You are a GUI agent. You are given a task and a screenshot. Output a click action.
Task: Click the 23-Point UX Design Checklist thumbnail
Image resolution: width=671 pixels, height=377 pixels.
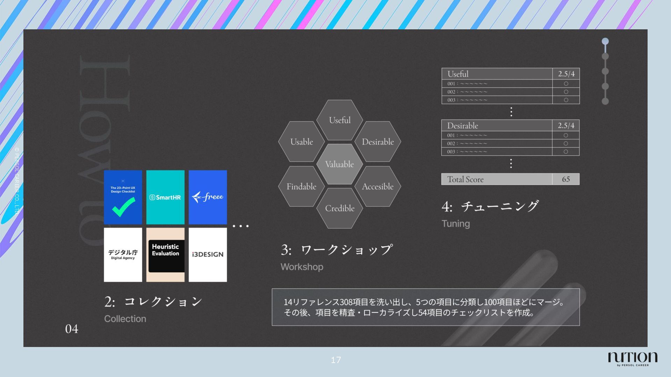click(123, 197)
